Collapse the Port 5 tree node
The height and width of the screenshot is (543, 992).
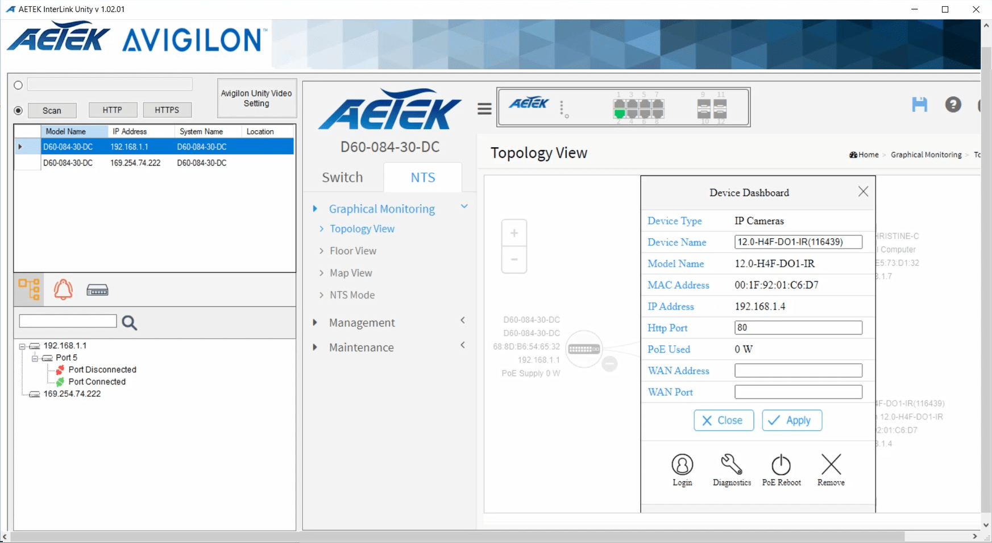35,358
